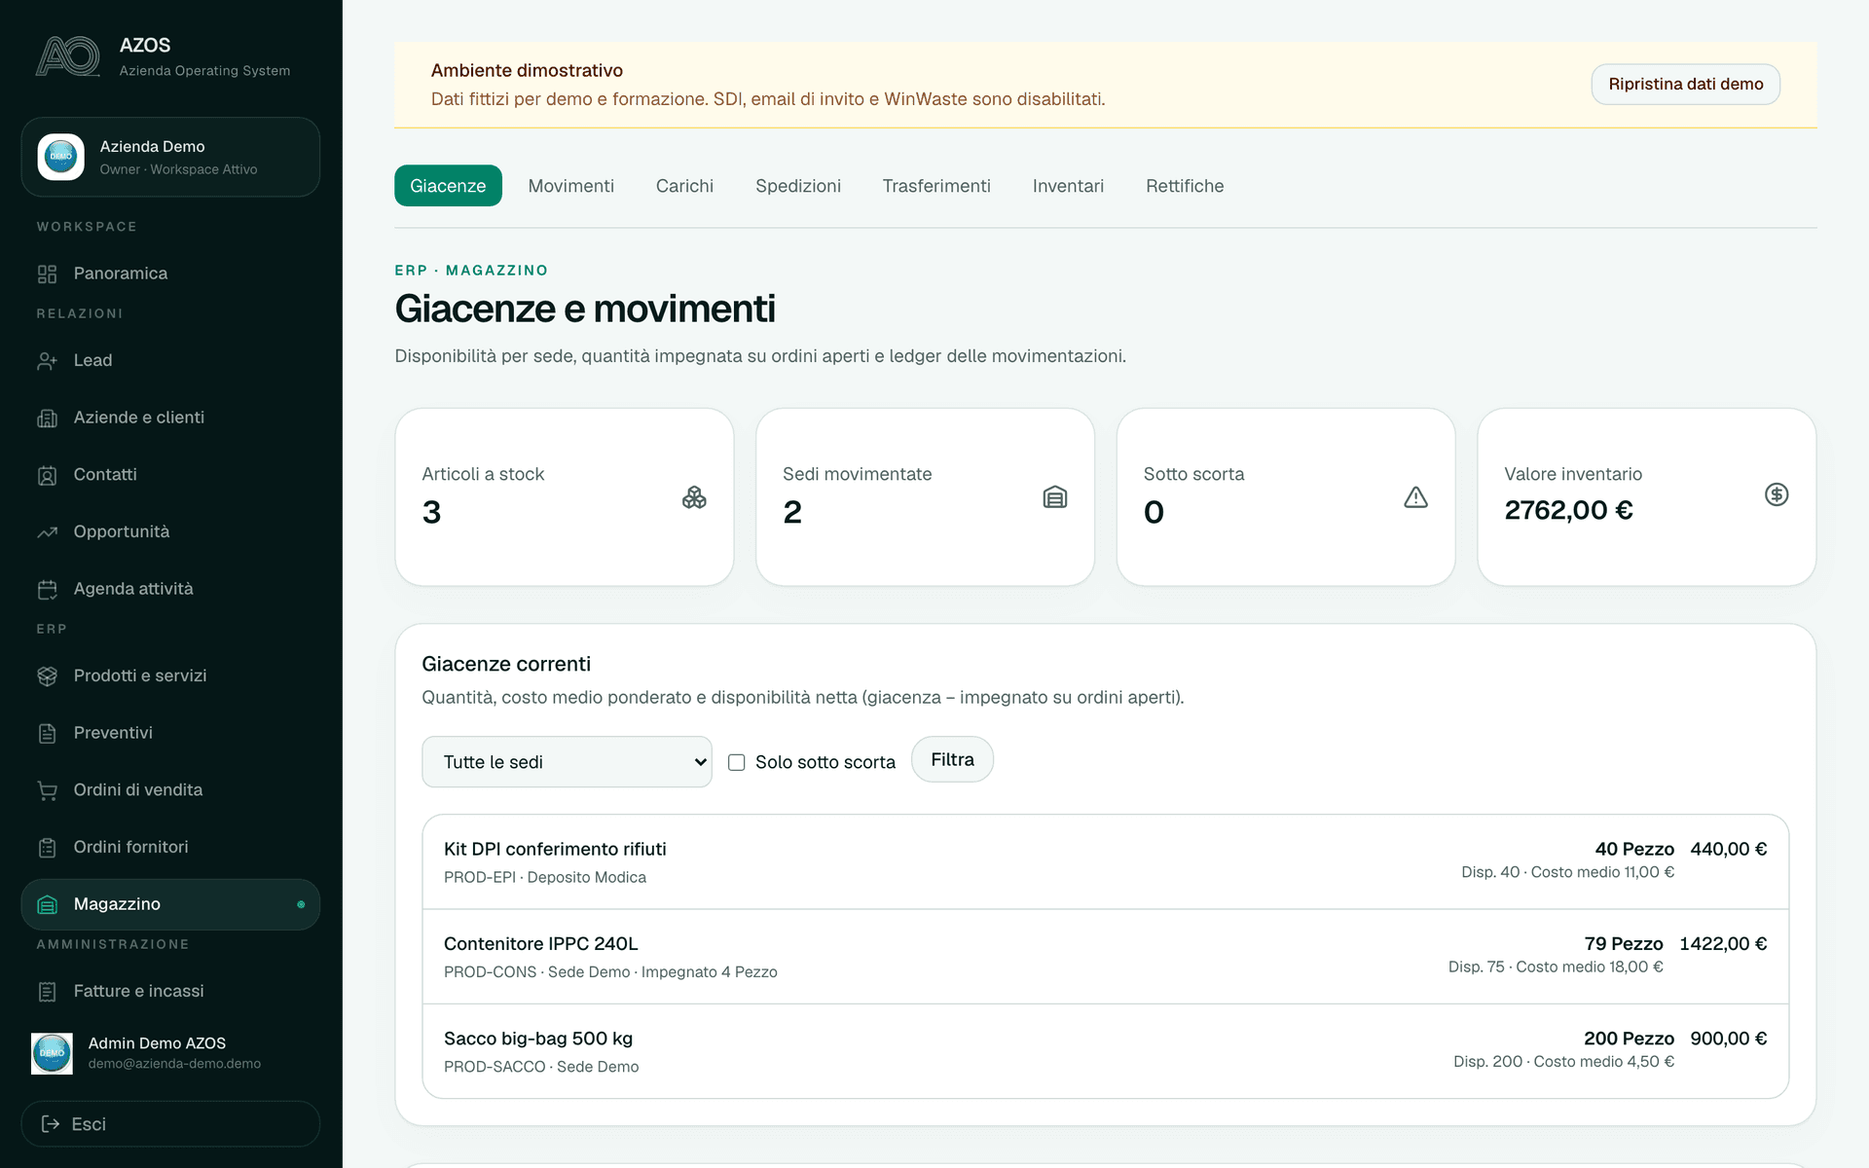Click the Aziende e clienti building icon
1869x1168 pixels.
click(47, 418)
